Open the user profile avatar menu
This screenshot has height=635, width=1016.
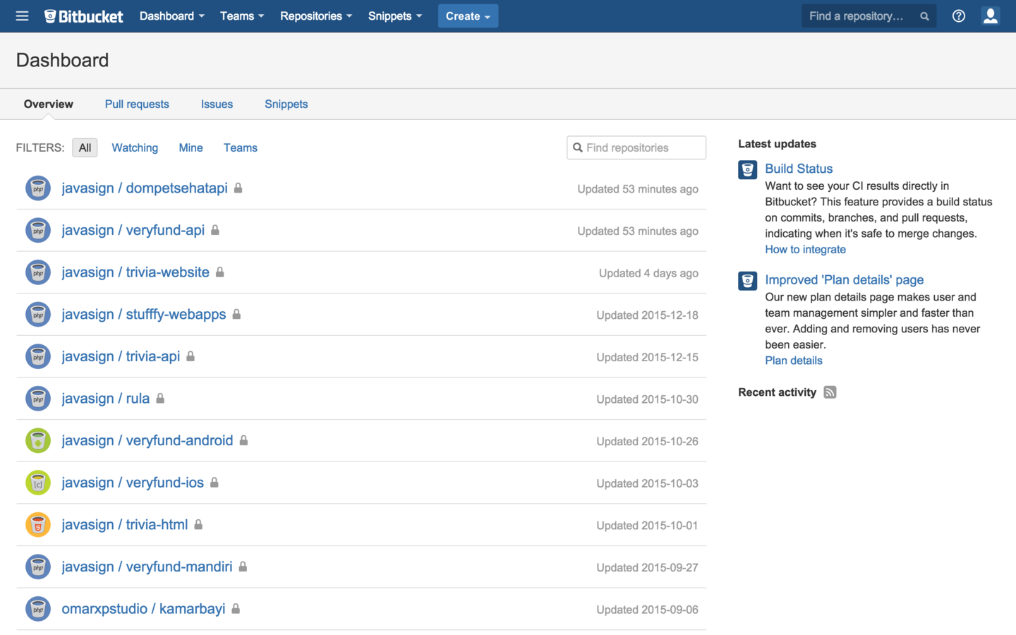pyautogui.click(x=990, y=16)
